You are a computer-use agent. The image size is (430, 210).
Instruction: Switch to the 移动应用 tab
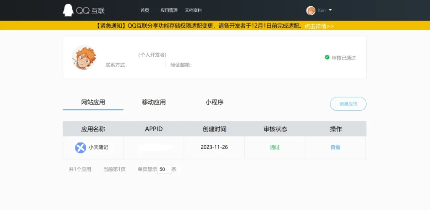[x=154, y=102]
